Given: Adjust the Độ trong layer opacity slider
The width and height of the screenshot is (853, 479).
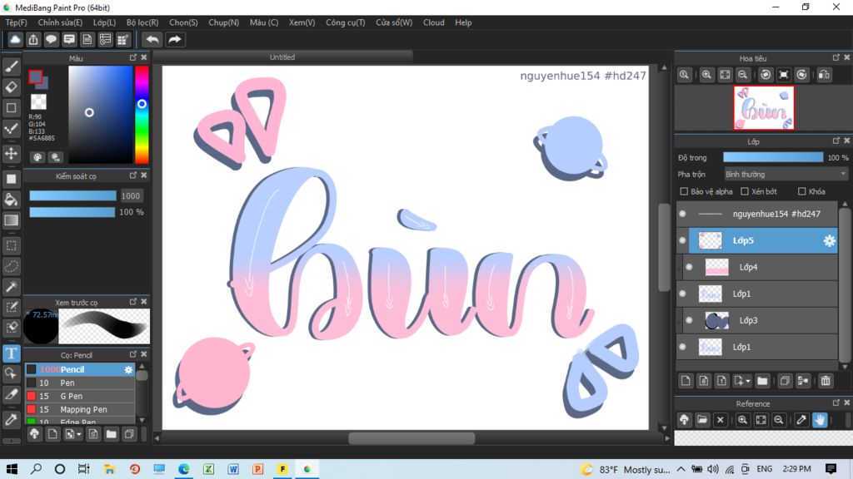Looking at the screenshot, I should click(x=773, y=157).
